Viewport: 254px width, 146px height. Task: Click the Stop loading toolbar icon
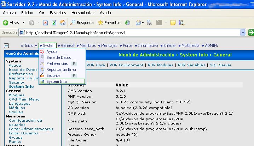tap(46, 23)
